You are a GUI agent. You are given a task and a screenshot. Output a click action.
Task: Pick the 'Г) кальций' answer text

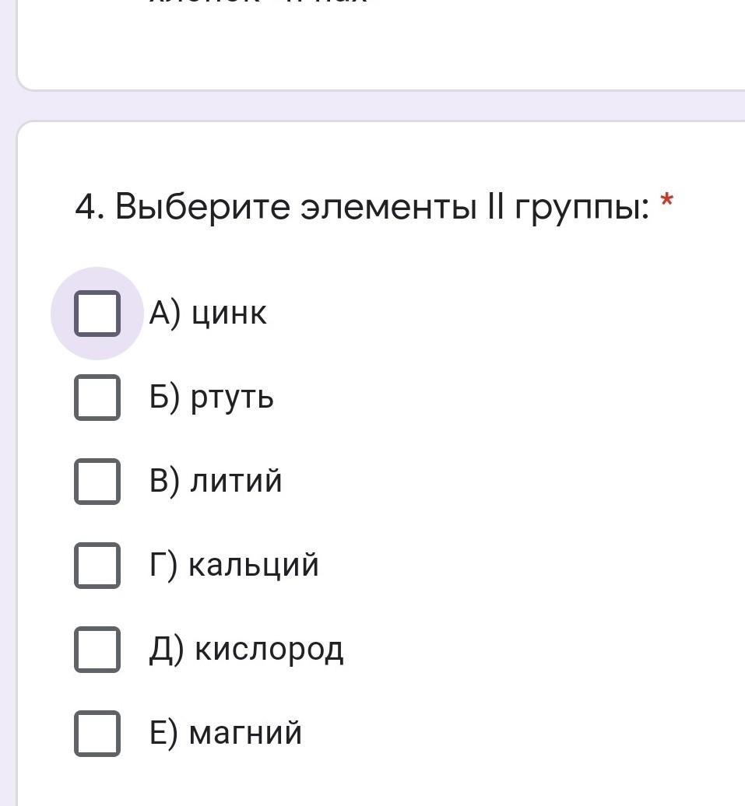(x=234, y=565)
